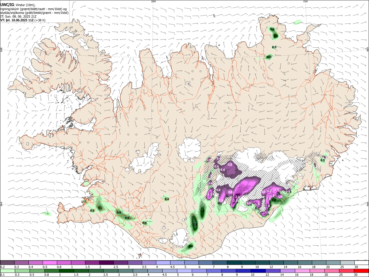Screen dimensions: 369x277
Task: Click the 0.1 label in the bottom legend row
Action: [x=2, y=275]
